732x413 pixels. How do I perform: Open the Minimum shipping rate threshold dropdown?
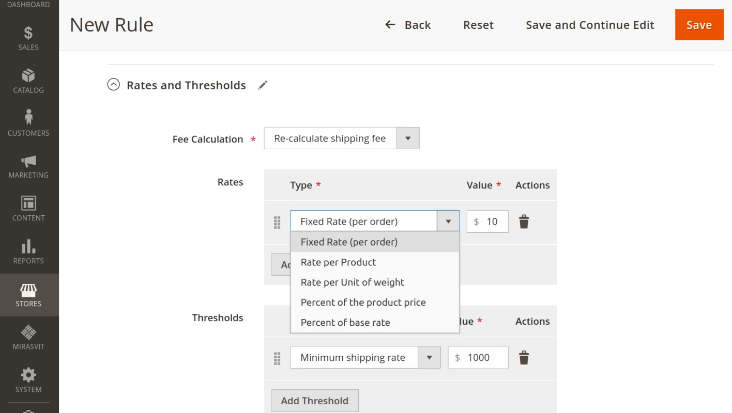(430, 357)
